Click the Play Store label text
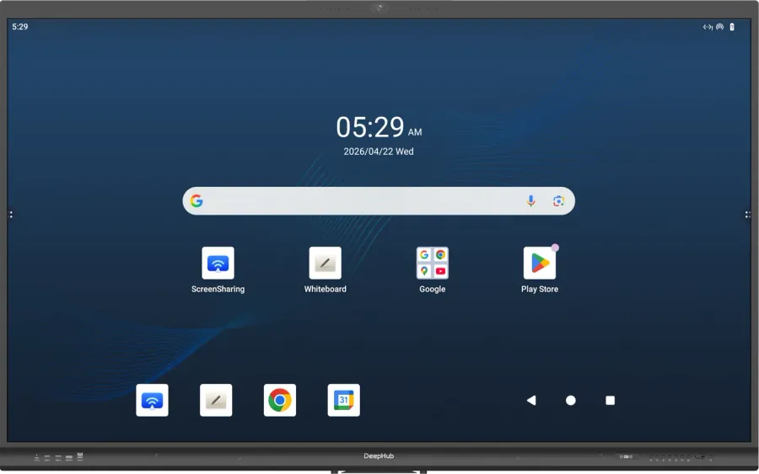The image size is (759, 474). click(x=539, y=289)
